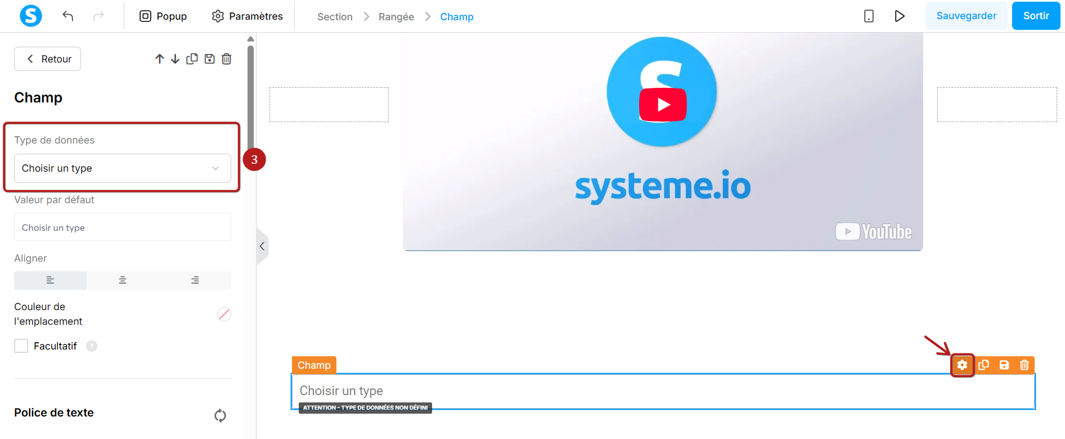
Task: Save the Champ block with orange disk icon
Action: (1004, 365)
